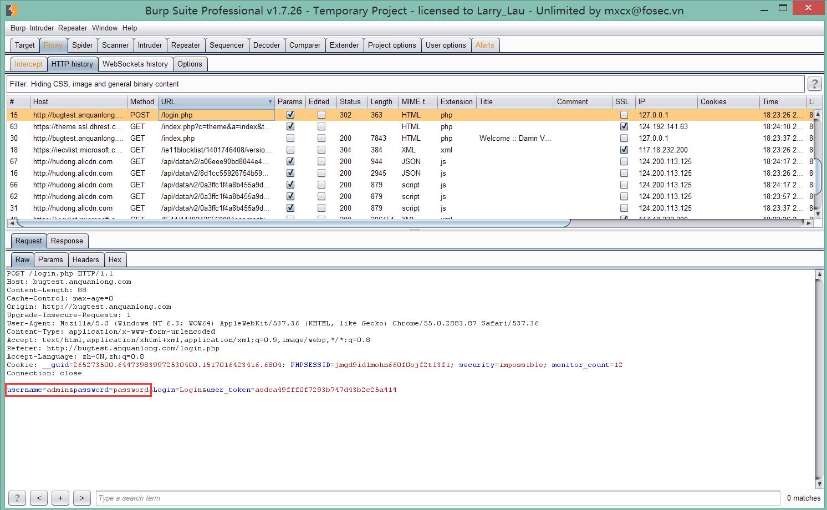Screen dimensions: 827x510
Task: Switch to Hex view tab
Action: [115, 260]
